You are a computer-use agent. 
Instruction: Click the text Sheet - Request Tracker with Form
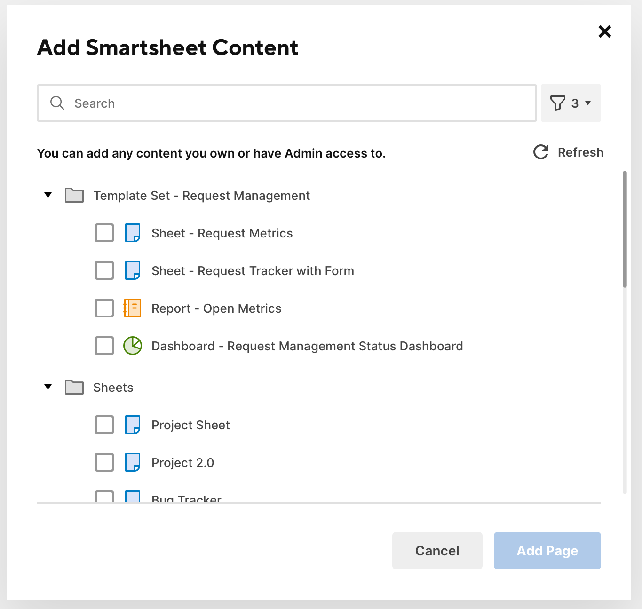tap(253, 271)
